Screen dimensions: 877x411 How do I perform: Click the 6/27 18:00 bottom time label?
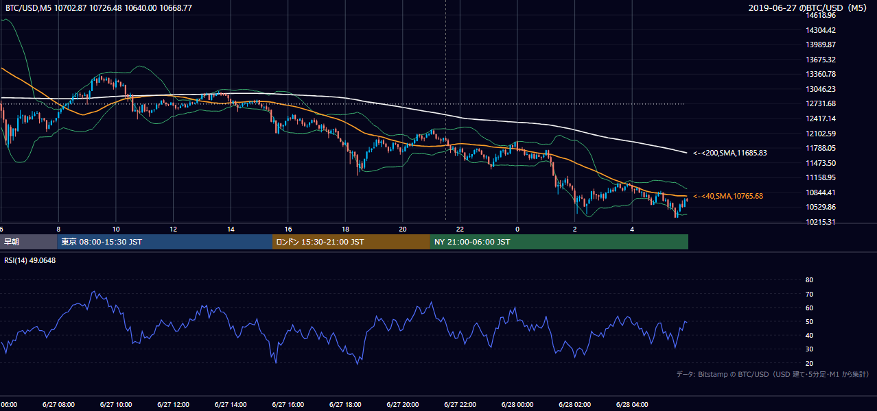345,404
